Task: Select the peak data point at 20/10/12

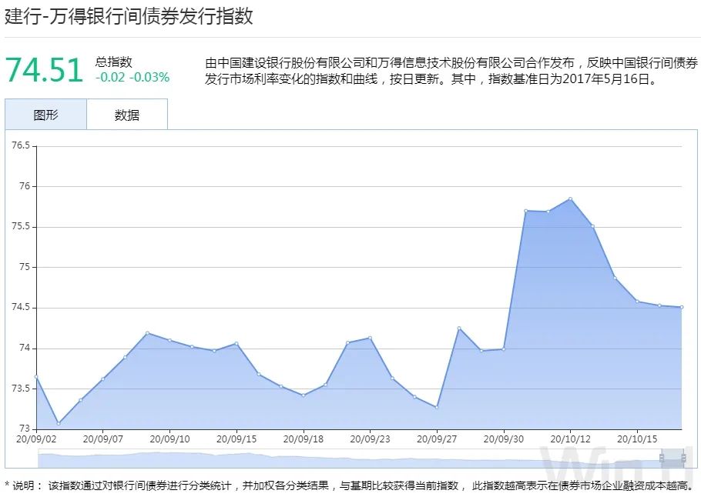Action: pos(571,198)
